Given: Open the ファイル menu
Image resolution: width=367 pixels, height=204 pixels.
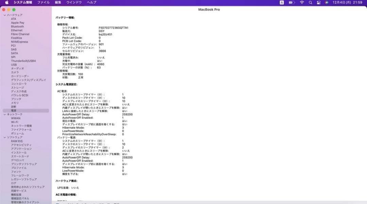Looking at the screenshot, I should coord(43,2).
